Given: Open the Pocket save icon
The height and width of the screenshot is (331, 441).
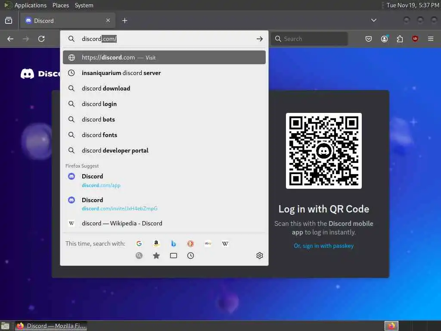Looking at the screenshot, I should click(x=369, y=39).
